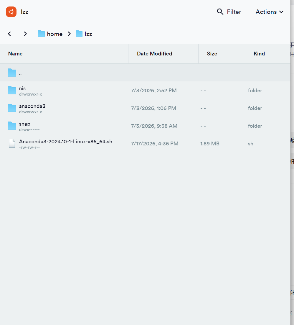Click the lzz breadcrumb folder icon
This screenshot has height=325, width=294.
[x=79, y=34]
